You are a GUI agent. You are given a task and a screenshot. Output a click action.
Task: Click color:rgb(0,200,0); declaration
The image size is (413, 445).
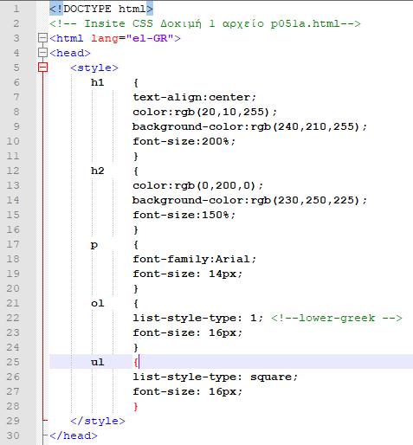(197, 185)
